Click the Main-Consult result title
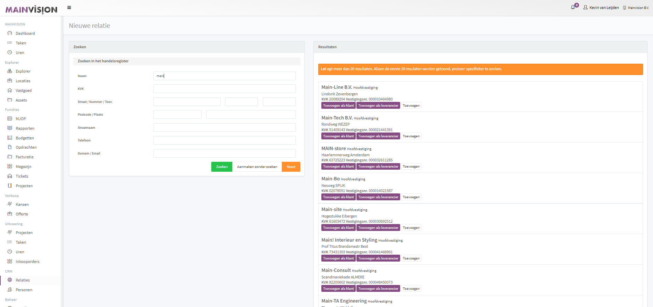The image size is (653, 307). (x=336, y=271)
